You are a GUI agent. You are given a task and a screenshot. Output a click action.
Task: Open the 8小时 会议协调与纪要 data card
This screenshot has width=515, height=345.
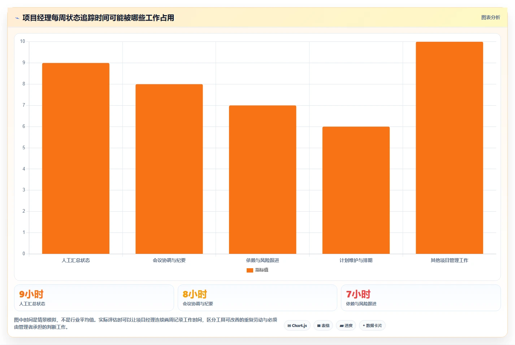pos(257,298)
